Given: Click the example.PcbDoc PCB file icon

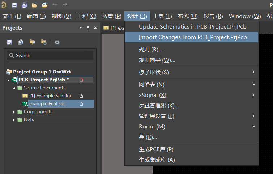Looking at the screenshot, I should pos(25,104).
